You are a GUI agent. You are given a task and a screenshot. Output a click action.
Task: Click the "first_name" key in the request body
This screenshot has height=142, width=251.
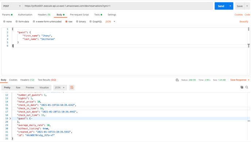click(31, 36)
